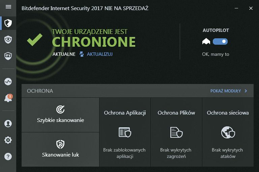Open the activity pulse icon in sidebar
This screenshot has height=172, width=259.
coord(8,82)
